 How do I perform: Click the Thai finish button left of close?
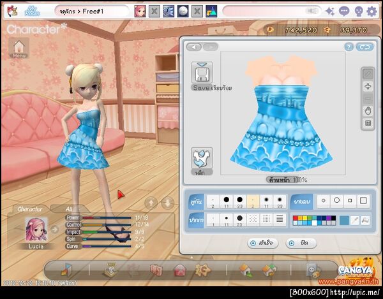[262, 243]
